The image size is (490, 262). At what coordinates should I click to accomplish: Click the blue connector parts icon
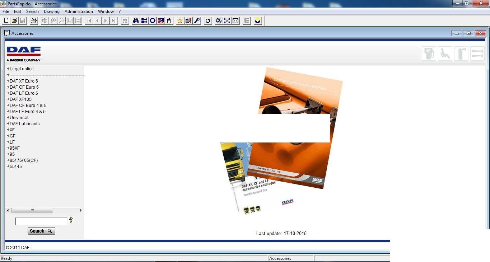144,21
